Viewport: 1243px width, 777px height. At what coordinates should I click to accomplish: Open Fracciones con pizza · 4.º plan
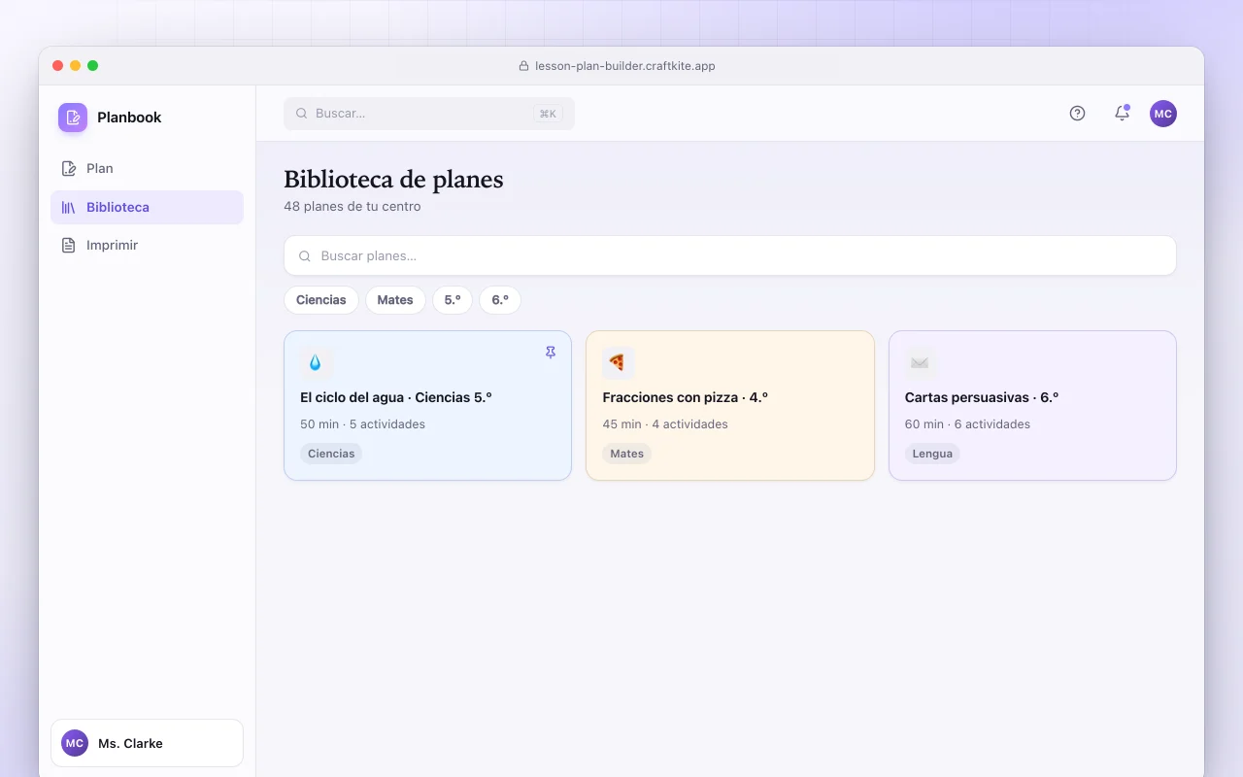click(x=730, y=406)
